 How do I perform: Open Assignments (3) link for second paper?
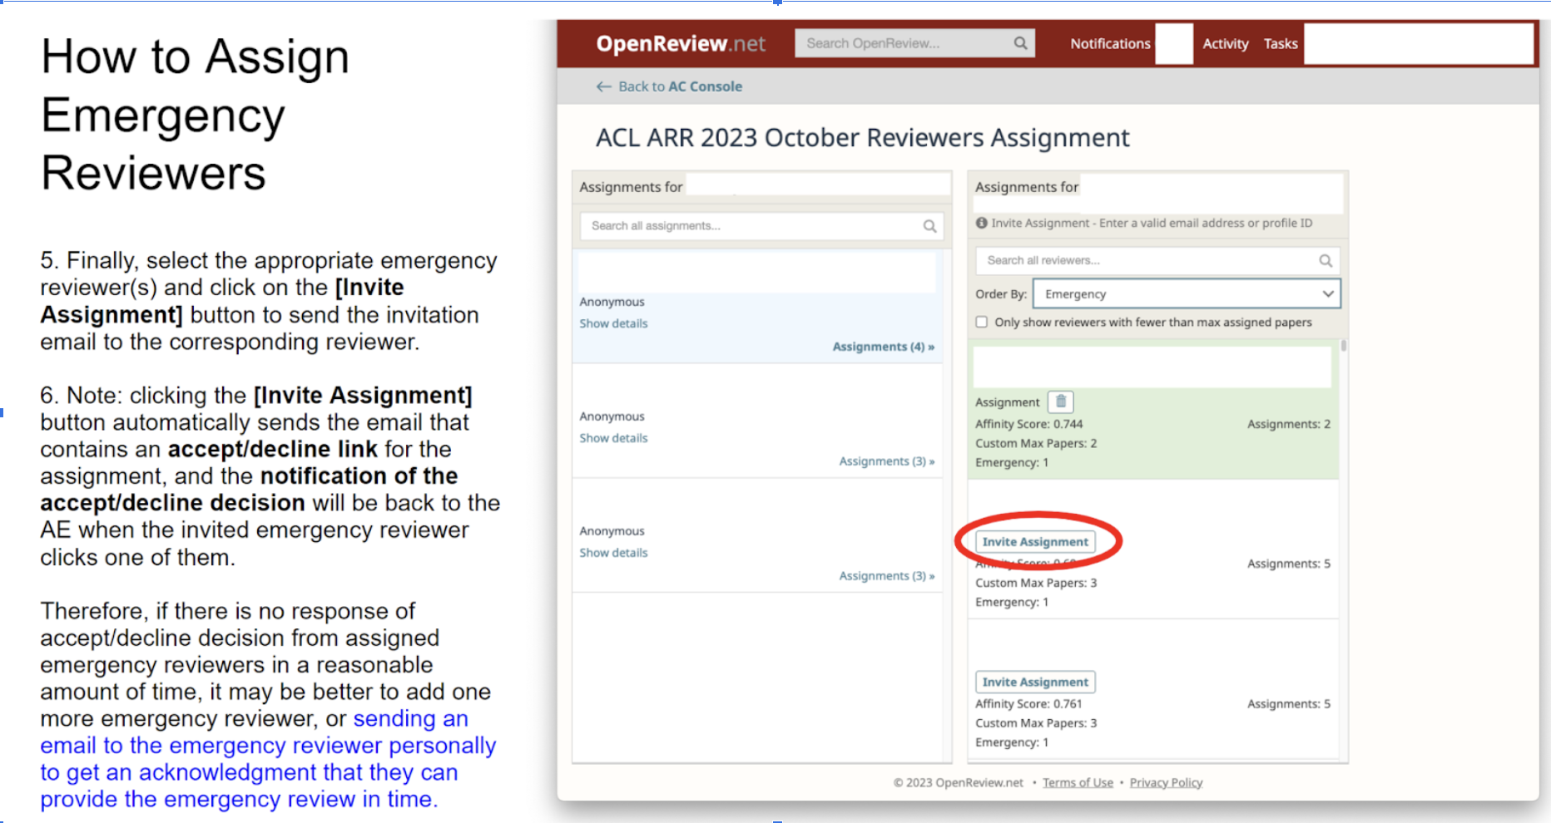point(887,461)
